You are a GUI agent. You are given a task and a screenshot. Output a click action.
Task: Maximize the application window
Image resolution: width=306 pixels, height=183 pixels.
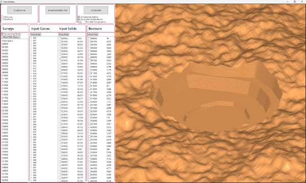(x=294, y=2)
